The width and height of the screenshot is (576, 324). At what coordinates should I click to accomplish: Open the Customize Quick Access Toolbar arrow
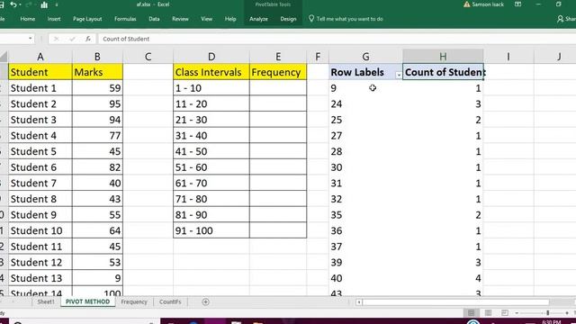click(57, 4)
